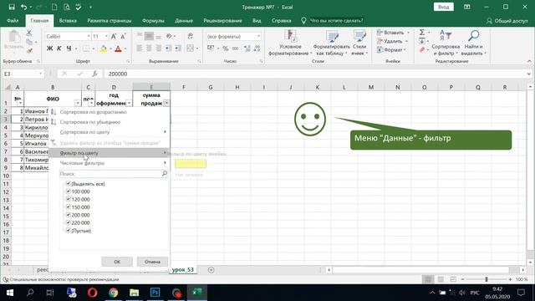Open the font name Calibri dropdown
The image size is (535, 301).
point(89,36)
